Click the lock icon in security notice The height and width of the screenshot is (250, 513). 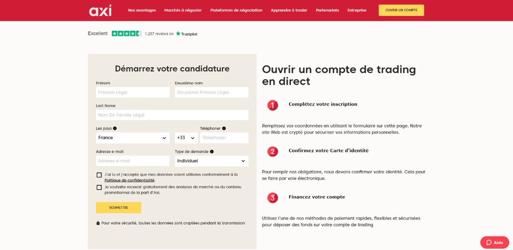coord(98,223)
